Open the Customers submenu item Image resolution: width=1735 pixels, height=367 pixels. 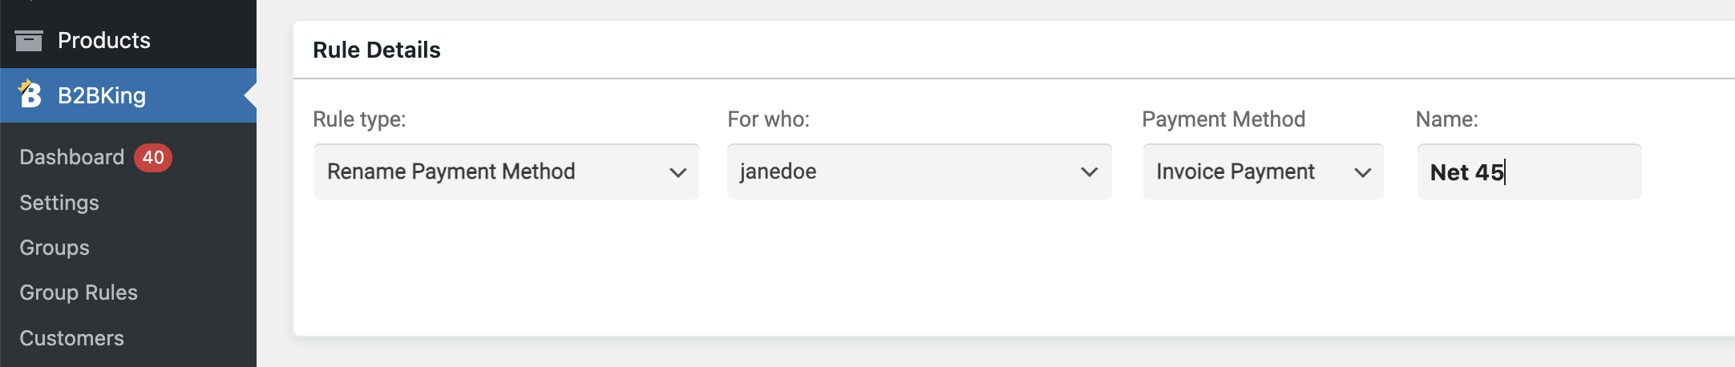[x=72, y=338]
